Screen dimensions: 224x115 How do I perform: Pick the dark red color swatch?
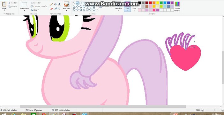pos(147,3)
